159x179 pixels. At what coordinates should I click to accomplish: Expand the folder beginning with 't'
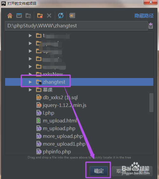pos(30,36)
